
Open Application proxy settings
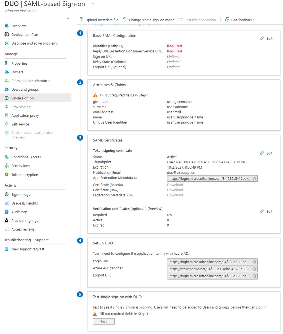click(x=25, y=115)
